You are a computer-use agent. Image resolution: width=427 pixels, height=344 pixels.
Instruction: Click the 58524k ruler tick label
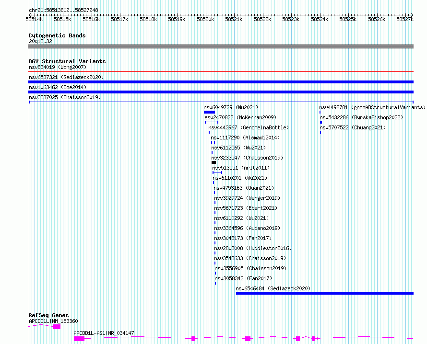[320, 19]
